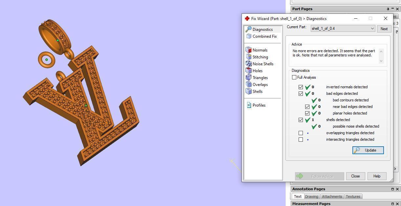Enable the Full Analysis checkbox
401x206 pixels.
click(294, 77)
